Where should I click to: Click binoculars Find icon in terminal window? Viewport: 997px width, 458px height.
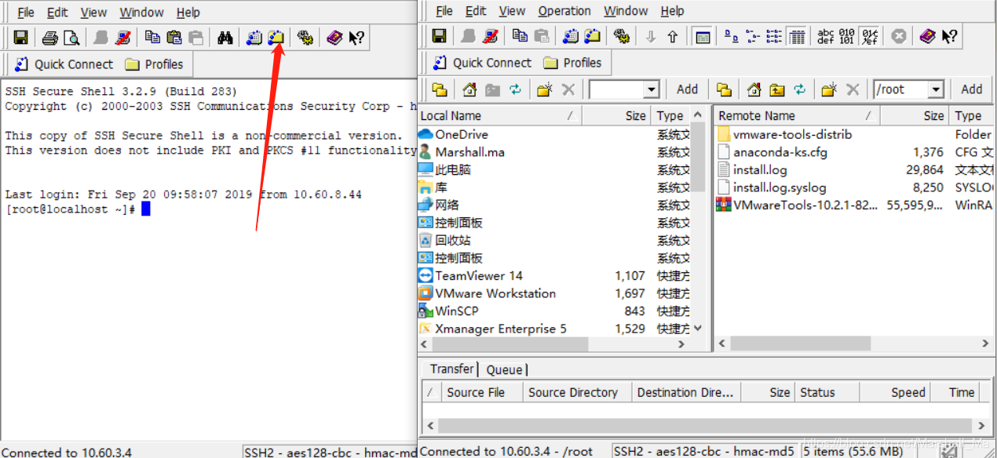pos(225,37)
